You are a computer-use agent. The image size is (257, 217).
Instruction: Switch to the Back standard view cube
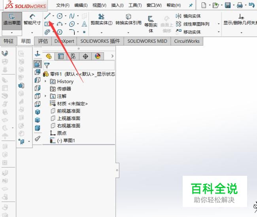pyautogui.click(x=38, y=72)
